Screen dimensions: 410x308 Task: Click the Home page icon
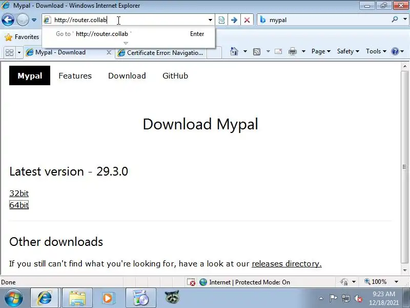[234, 51]
